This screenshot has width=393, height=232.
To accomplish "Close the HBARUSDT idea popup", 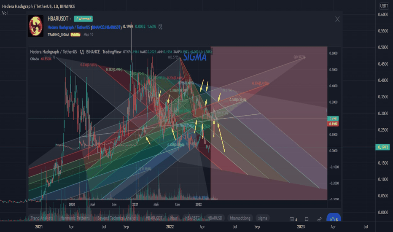I will pyautogui.click(x=337, y=19).
